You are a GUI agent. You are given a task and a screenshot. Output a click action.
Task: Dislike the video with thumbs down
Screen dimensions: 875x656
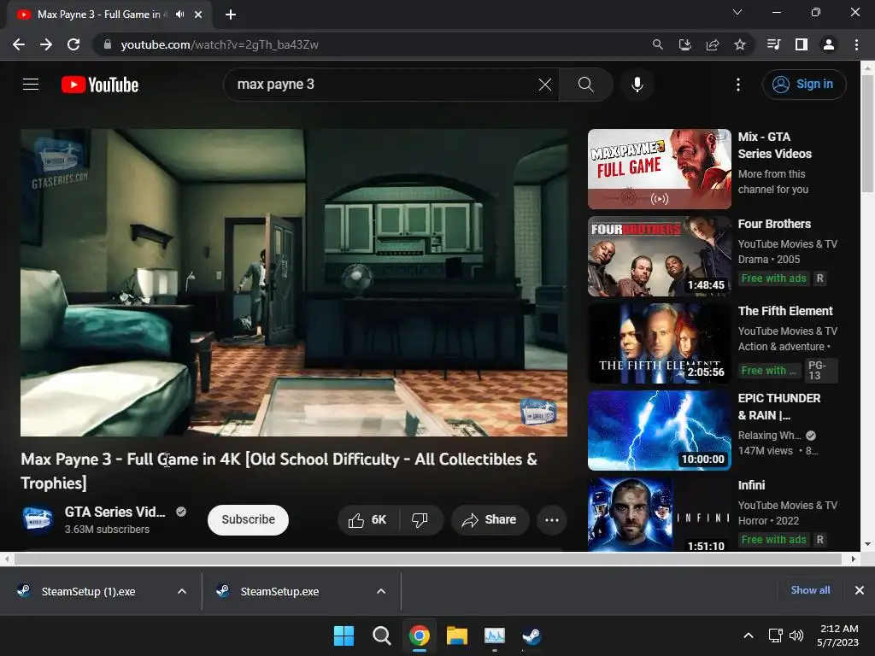(x=420, y=520)
